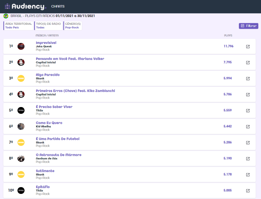
Task: Click the MÚSICA / ARTISTA column header
Action: point(47,35)
